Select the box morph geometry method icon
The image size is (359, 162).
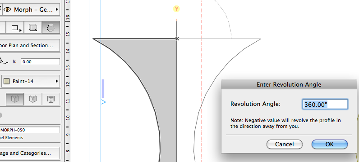[x=33, y=28]
